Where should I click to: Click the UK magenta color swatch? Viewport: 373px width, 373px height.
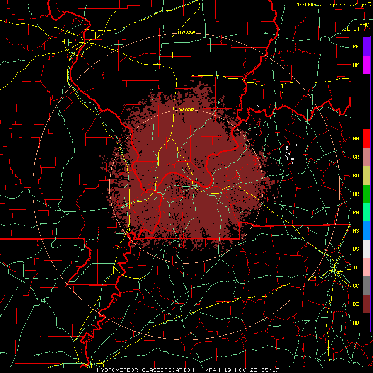(366, 65)
